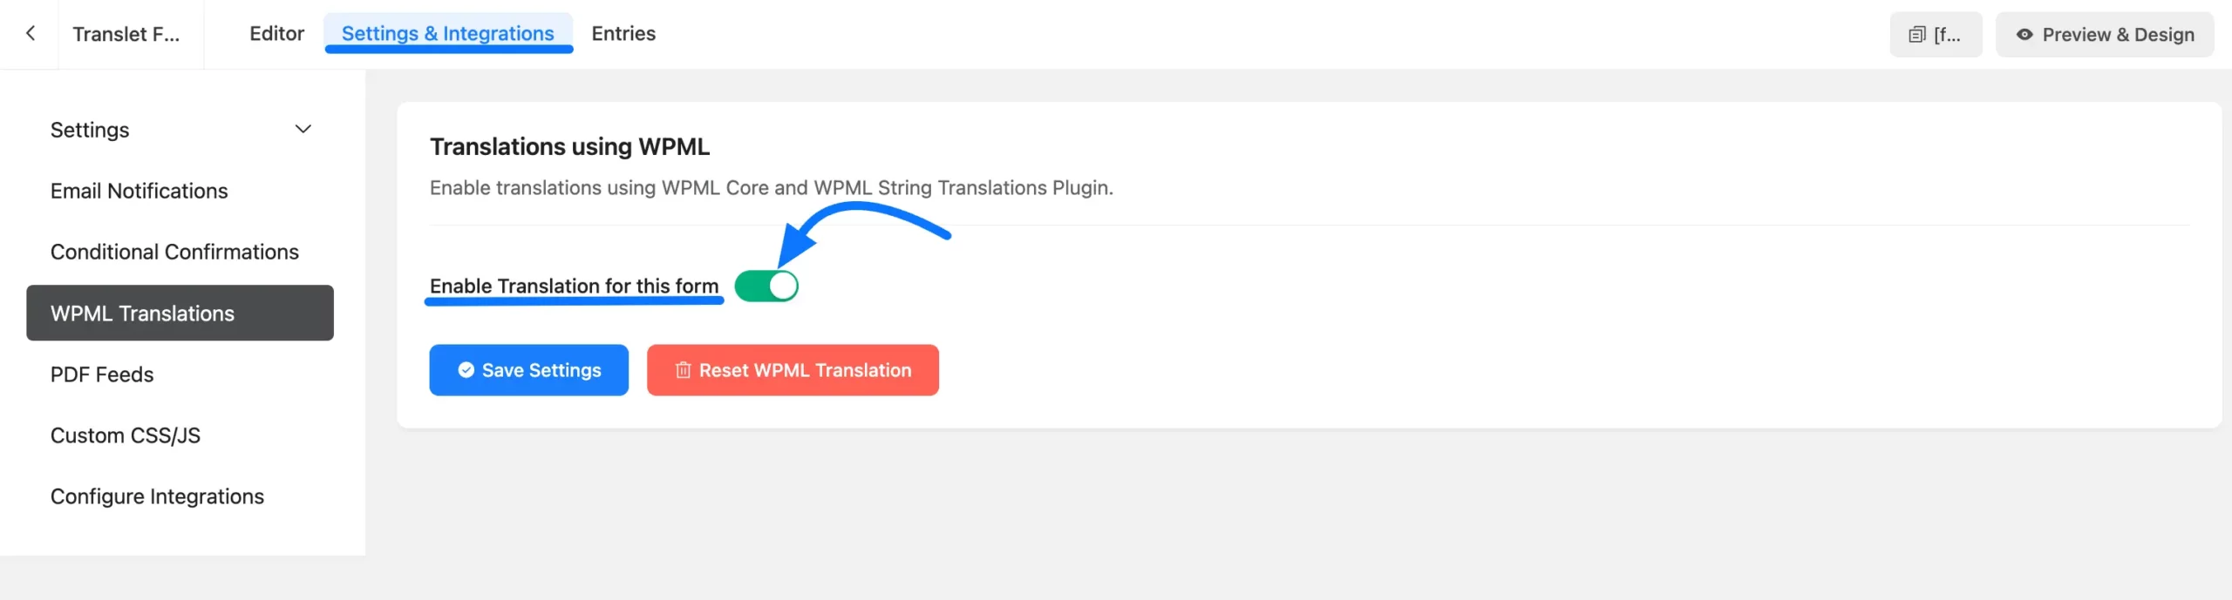Switch to the Editor tab
This screenshot has width=2232, height=600.
pyautogui.click(x=276, y=33)
